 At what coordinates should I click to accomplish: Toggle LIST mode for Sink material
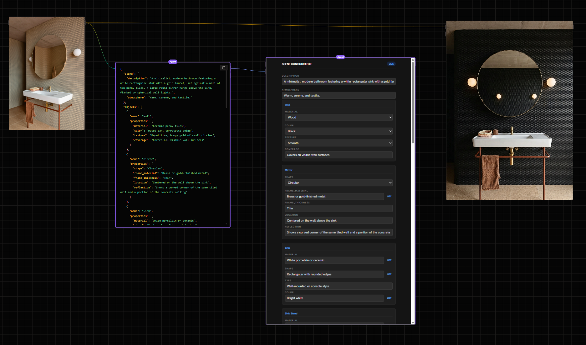389,260
